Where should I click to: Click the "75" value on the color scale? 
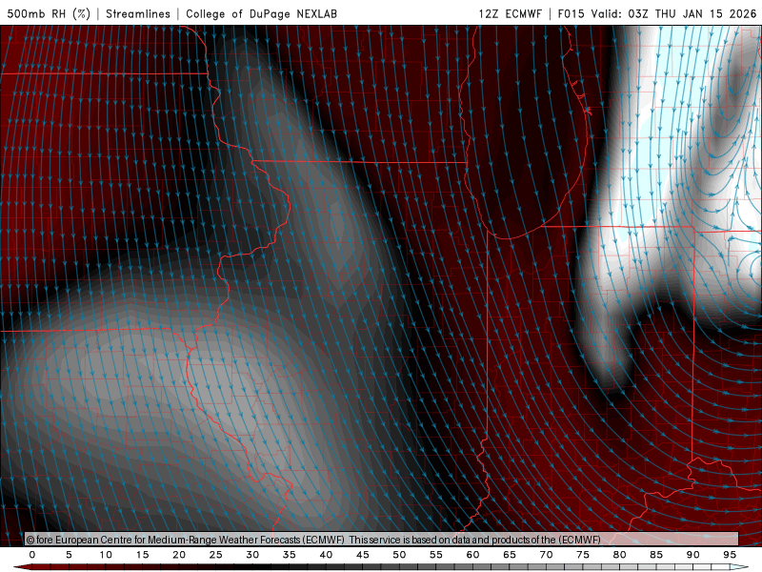coord(583,555)
